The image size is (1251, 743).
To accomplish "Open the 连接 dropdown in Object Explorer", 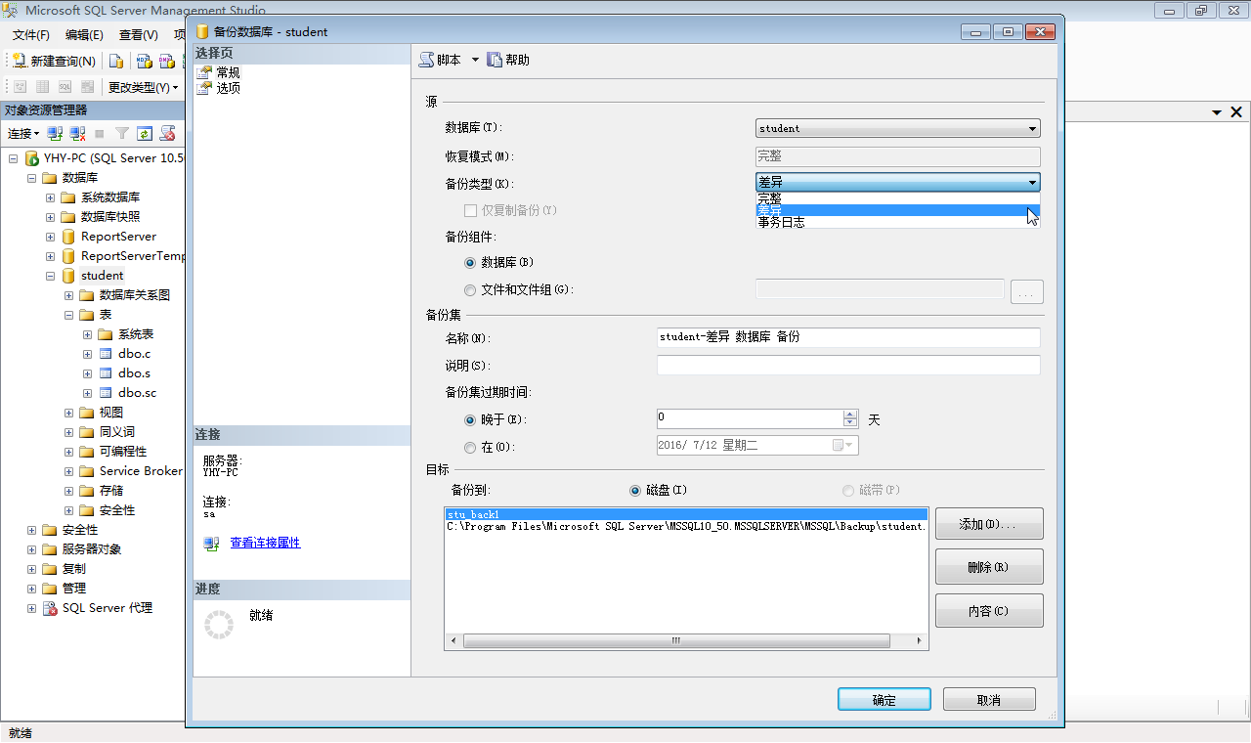I will coord(23,133).
